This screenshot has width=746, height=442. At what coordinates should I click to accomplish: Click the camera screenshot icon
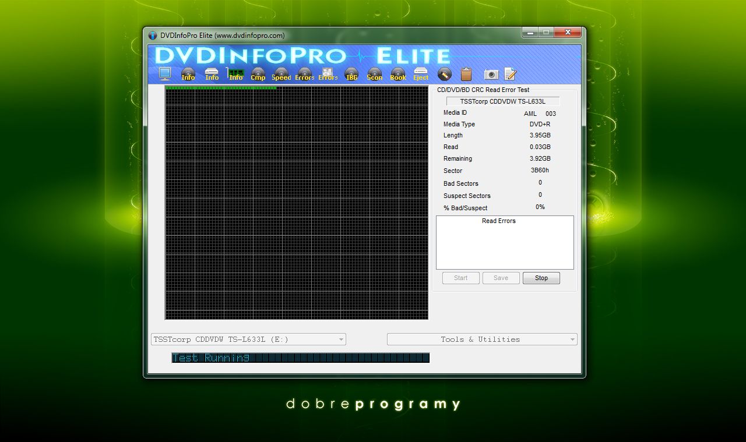click(491, 74)
